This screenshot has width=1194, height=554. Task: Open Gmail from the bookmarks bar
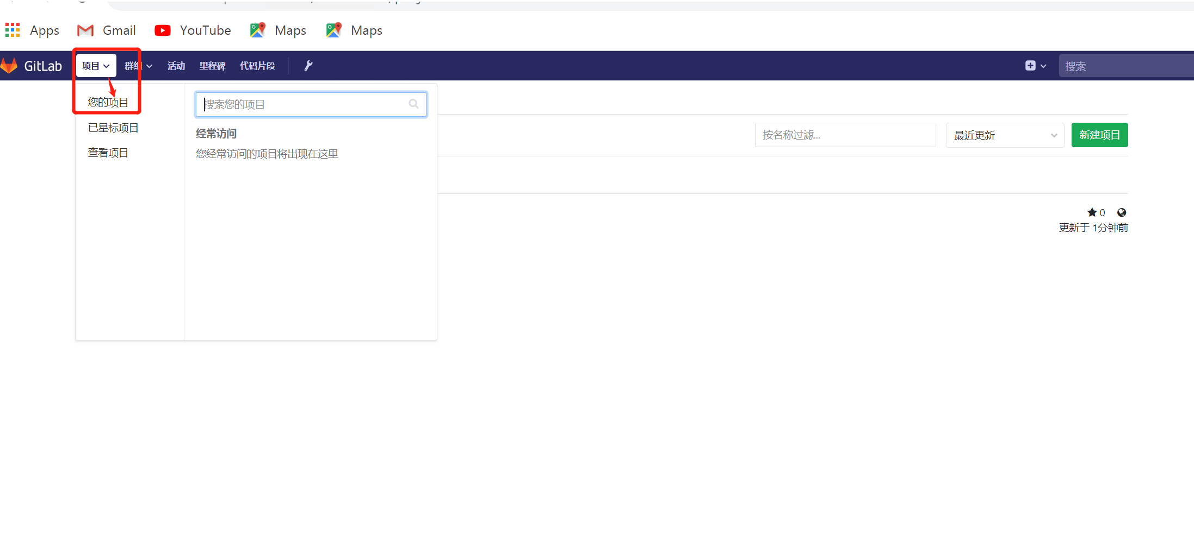point(106,30)
